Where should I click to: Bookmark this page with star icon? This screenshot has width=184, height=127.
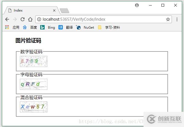point(168,19)
